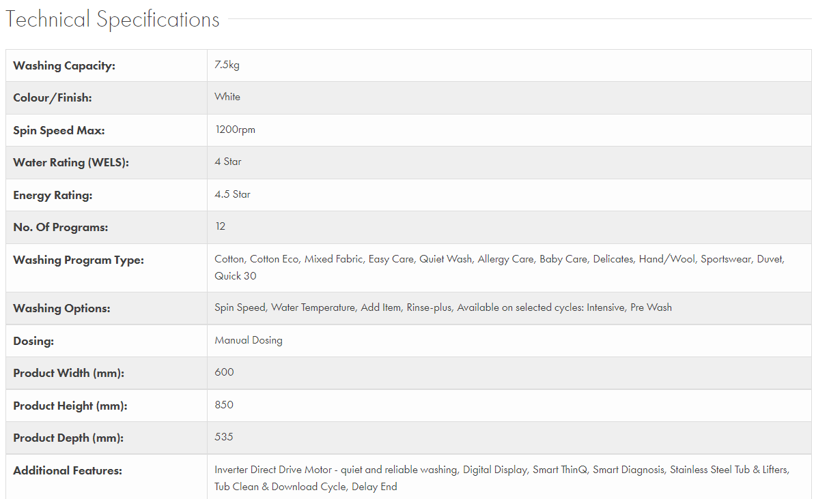The image size is (816, 499).
Task: Click the Product Width (mm) label
Action: 68,374
